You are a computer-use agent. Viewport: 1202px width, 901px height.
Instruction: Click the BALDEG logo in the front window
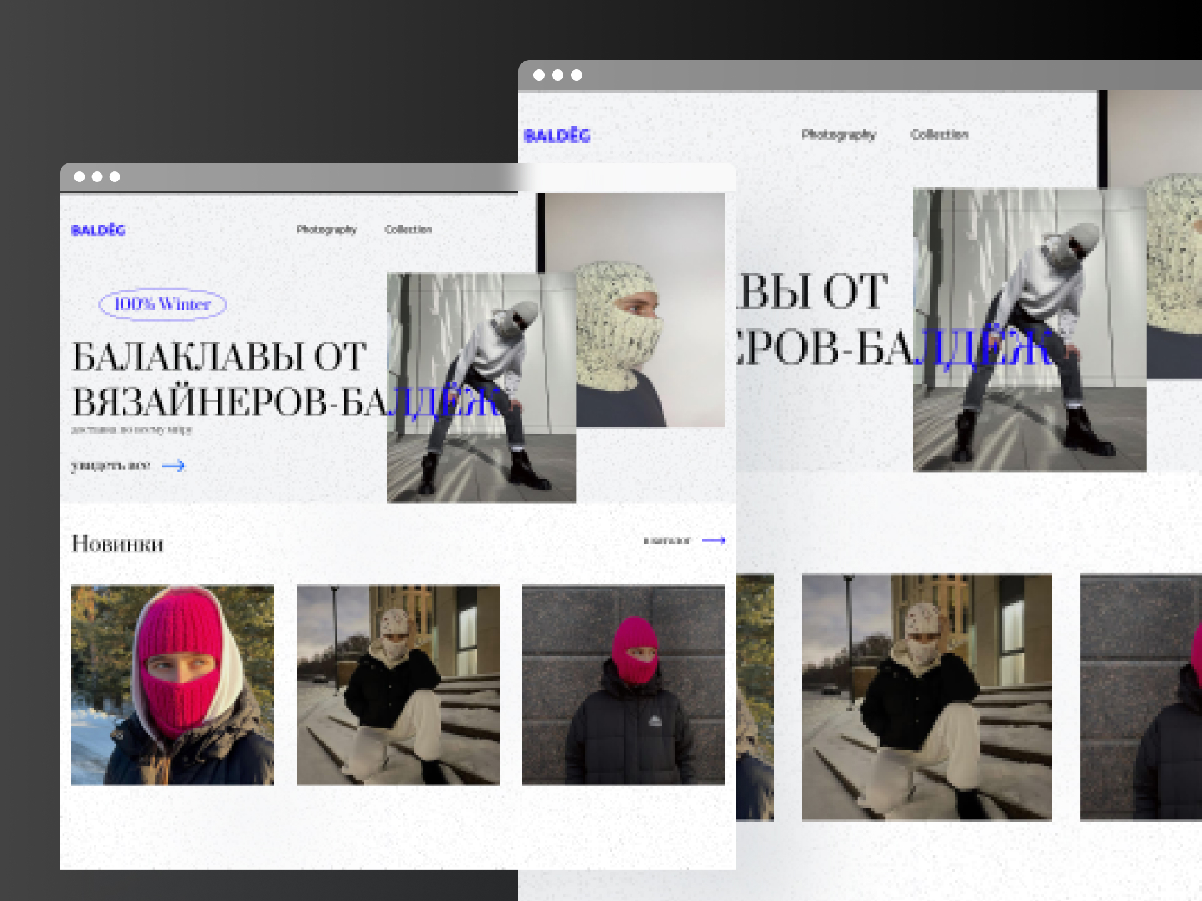click(x=98, y=230)
